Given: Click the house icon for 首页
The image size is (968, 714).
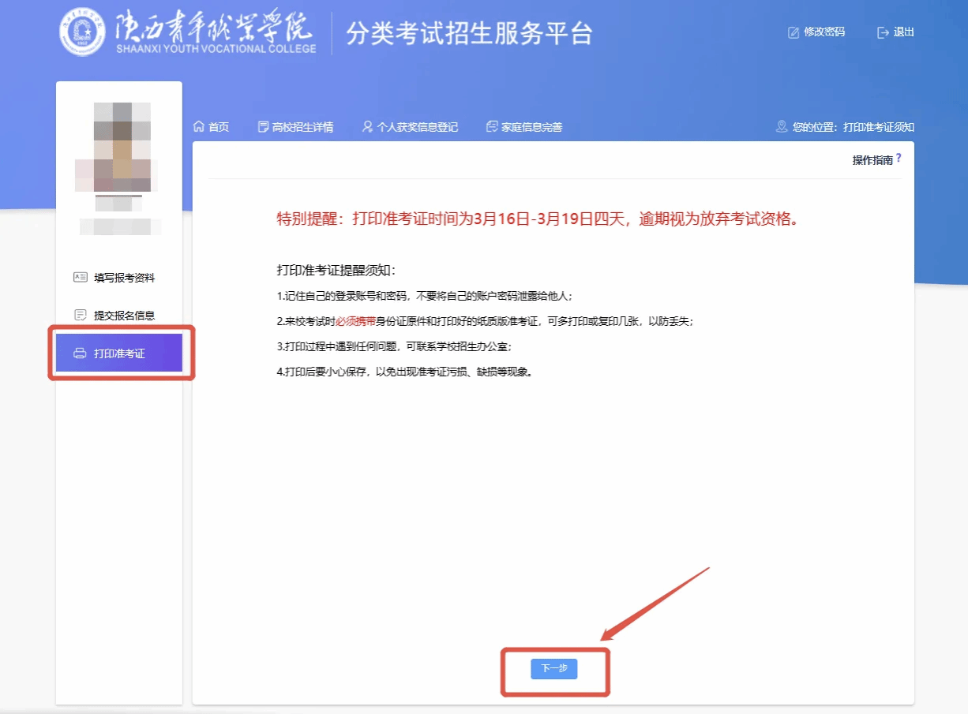Looking at the screenshot, I should click(199, 127).
